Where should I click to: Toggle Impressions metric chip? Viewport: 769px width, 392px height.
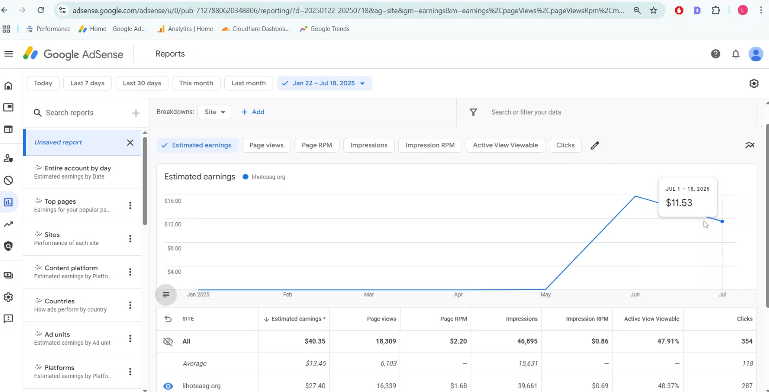click(x=369, y=145)
